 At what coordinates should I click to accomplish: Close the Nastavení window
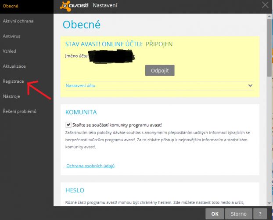point(265,5)
